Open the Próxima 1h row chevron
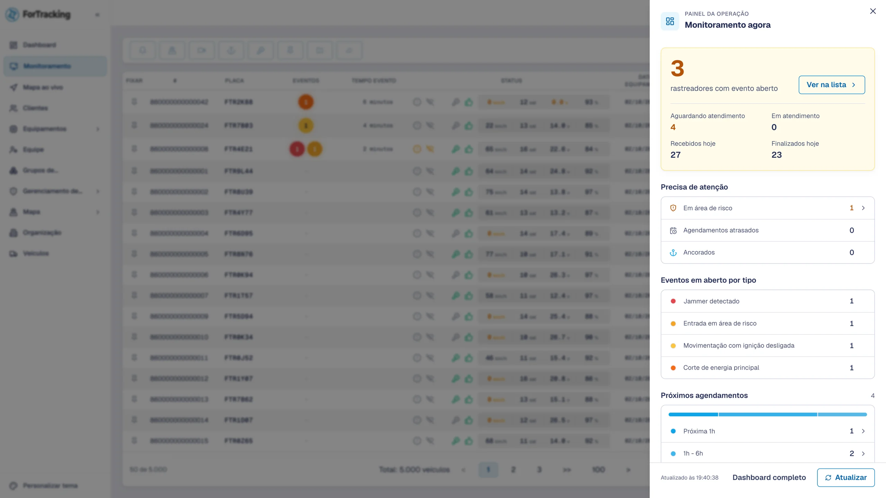The image size is (886, 498). 863,431
